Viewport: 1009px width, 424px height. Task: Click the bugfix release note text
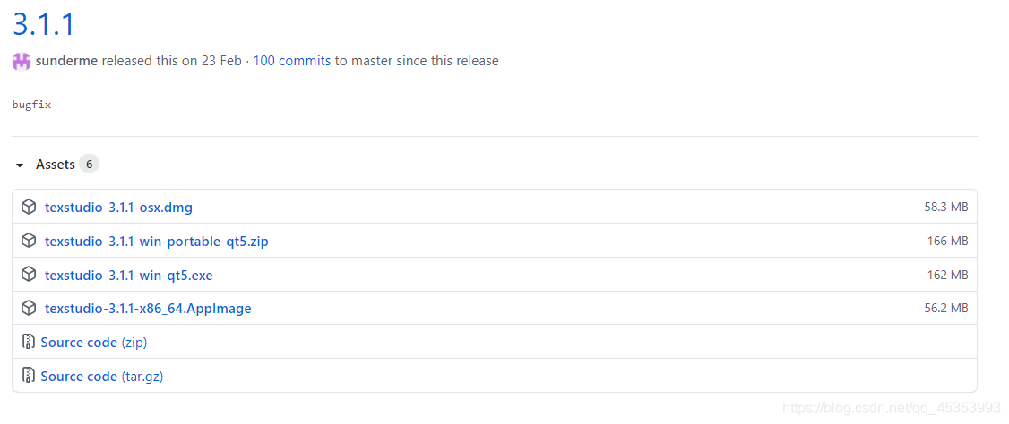[x=31, y=105]
